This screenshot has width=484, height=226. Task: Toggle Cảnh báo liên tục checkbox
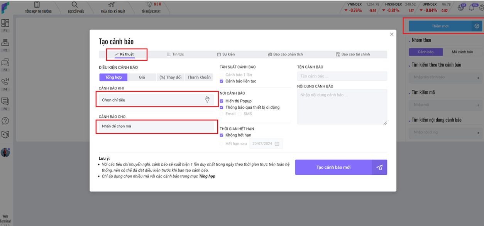(222, 81)
